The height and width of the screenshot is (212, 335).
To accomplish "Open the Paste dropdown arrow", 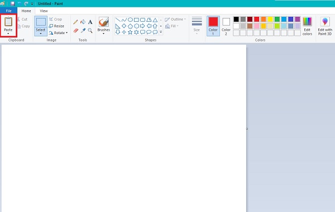I will pos(8,34).
